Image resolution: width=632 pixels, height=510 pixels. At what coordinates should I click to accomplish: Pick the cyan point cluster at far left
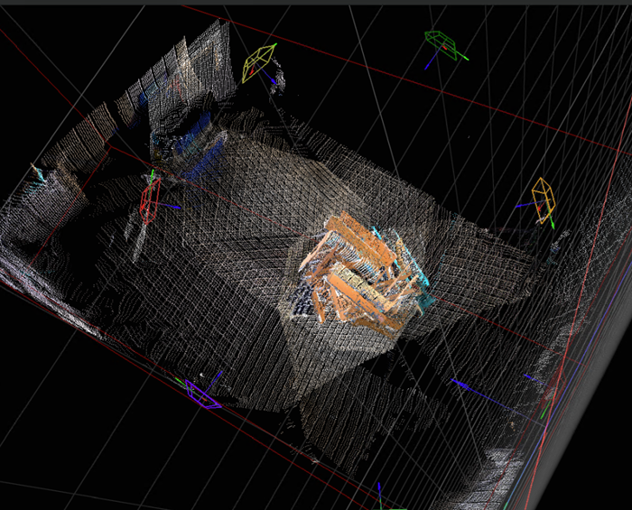(x=38, y=174)
